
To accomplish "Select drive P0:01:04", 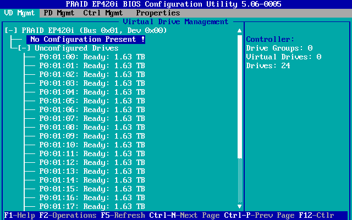I will (92, 92).
